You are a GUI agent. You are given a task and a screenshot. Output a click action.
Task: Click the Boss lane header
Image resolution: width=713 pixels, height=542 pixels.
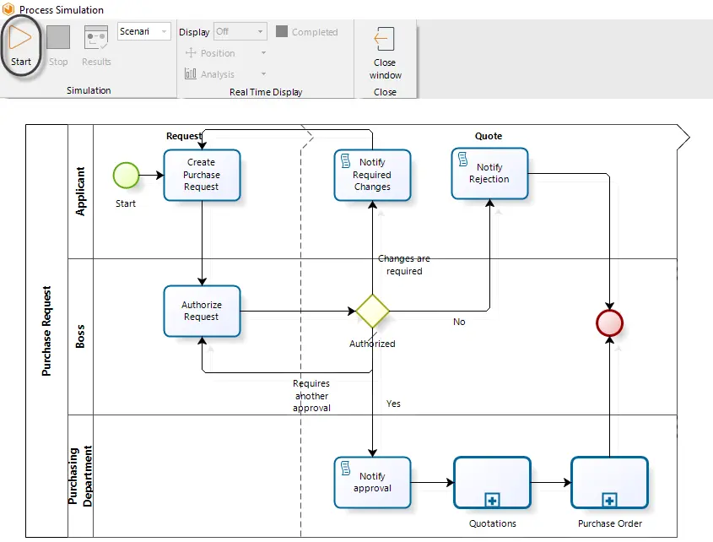(x=80, y=336)
